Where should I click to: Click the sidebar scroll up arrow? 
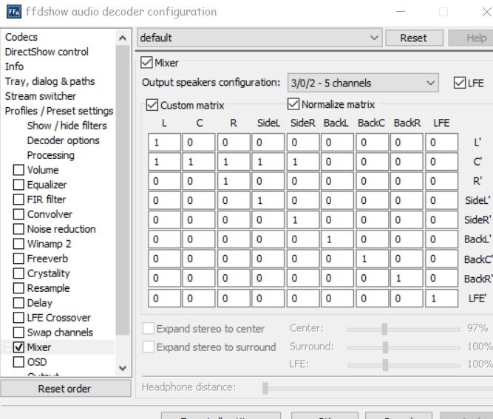(123, 38)
